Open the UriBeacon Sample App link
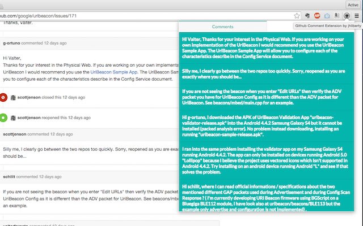Image resolution: width=363 pixels, height=226 pixels. click(114, 72)
